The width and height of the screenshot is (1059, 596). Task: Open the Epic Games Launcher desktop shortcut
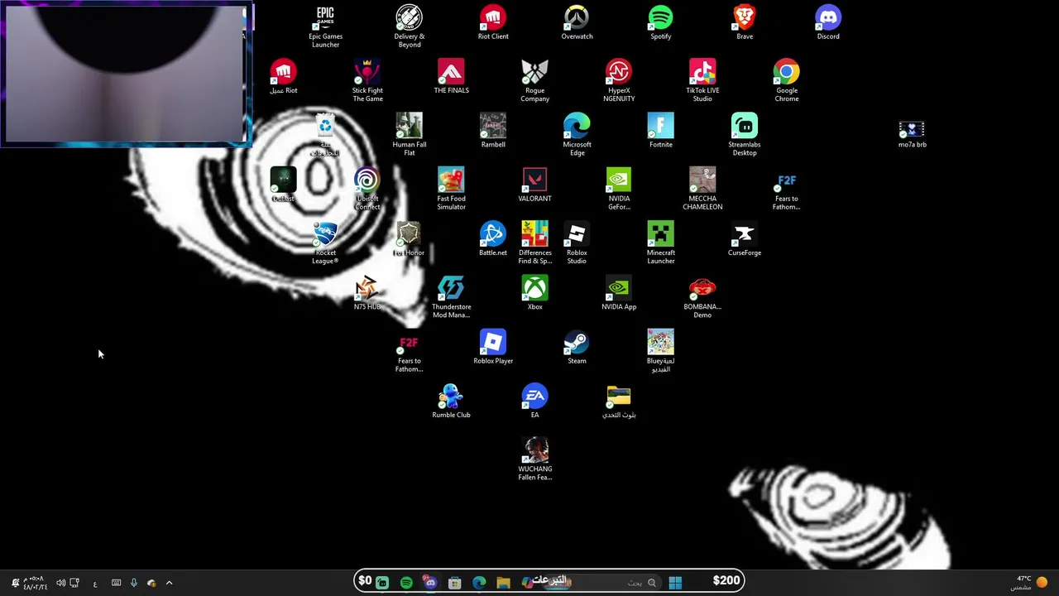coord(325,26)
